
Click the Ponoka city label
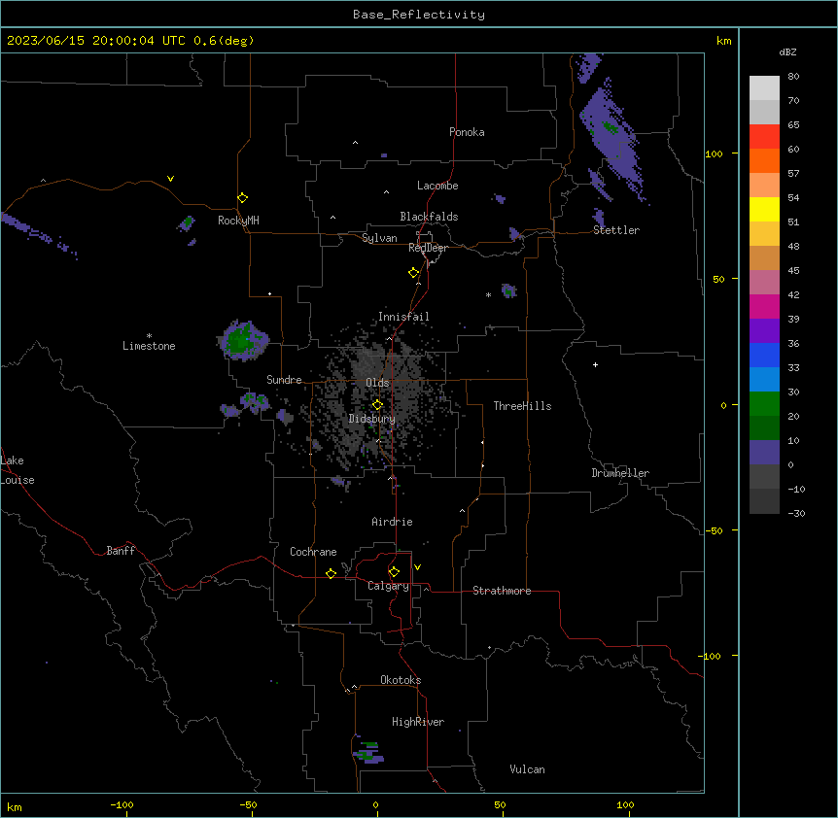(467, 132)
